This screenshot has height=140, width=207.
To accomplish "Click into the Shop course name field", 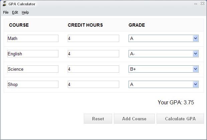I will pos(33,84).
